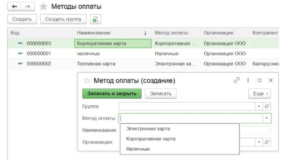Click code 000000003 cell
Screen dimensions: 283x160
(39, 43)
